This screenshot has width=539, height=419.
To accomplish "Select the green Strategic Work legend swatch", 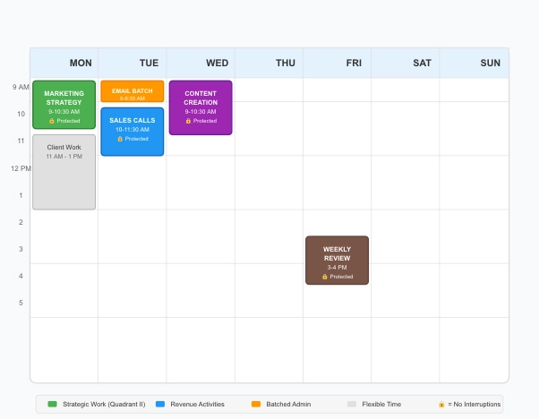I will click(x=52, y=405).
